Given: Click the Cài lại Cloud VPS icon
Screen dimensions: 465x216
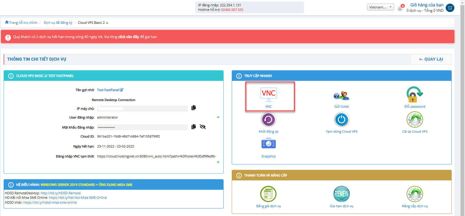Looking at the screenshot, I should click(414, 119).
